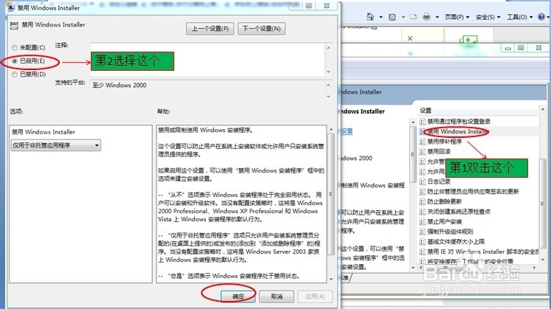Click the policy icon beside 日志记录

point(422,181)
